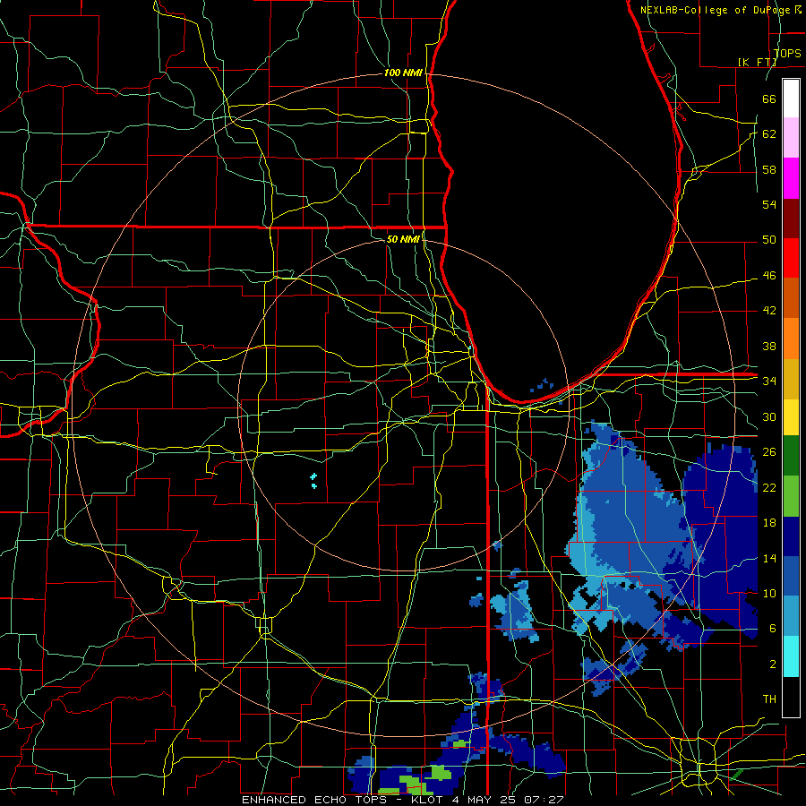This screenshot has height=806, width=806.
Task: Click the '46' legend value
Action: (x=769, y=276)
